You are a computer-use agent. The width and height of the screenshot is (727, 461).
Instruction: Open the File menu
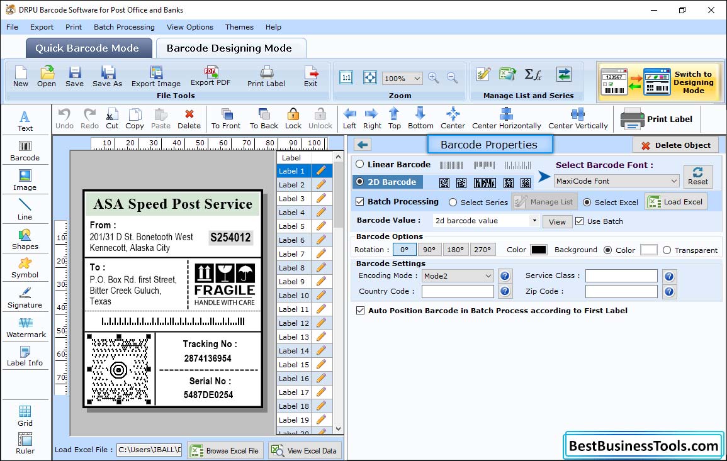[13, 27]
